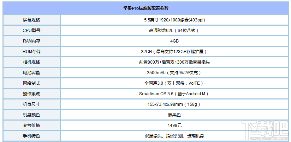291x142 pixels.
Task: Click the ROM存储 label cell
Action: [x=31, y=52]
